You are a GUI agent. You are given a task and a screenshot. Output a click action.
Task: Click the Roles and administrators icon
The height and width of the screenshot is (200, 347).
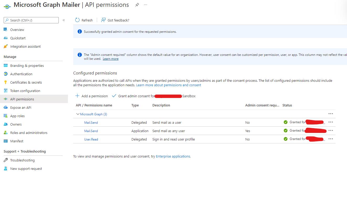point(6,133)
